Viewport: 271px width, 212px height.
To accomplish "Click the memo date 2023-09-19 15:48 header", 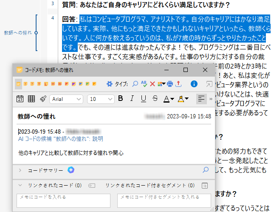I will point(189,116).
